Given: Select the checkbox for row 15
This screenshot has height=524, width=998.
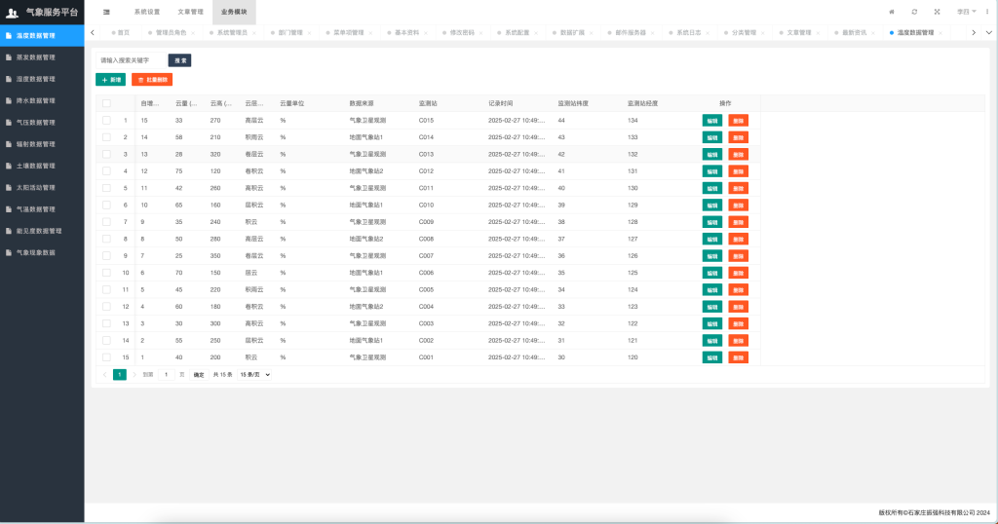Looking at the screenshot, I should click(x=106, y=357).
